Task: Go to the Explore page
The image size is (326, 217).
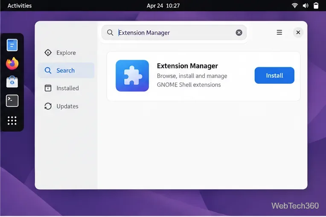Action: click(x=66, y=53)
